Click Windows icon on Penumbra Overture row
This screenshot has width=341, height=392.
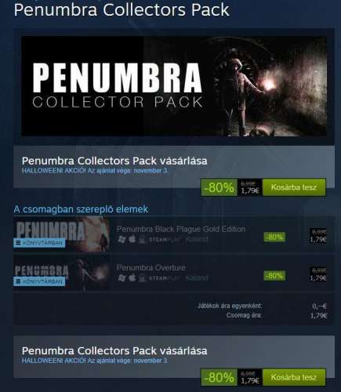point(122,278)
